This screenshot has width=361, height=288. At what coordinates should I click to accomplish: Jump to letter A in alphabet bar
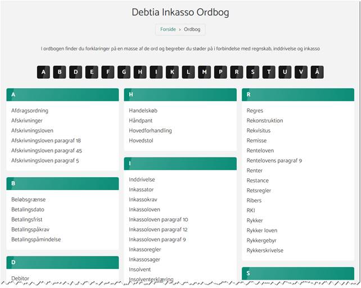click(x=44, y=72)
